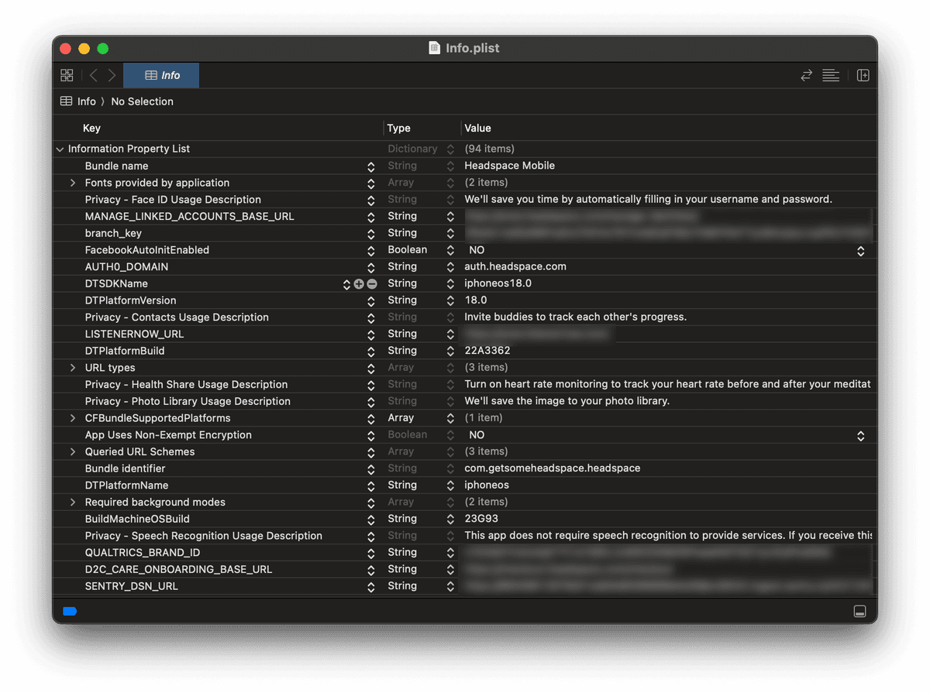Expand Queried URL Schemes row
The height and width of the screenshot is (693, 930).
[x=73, y=451]
